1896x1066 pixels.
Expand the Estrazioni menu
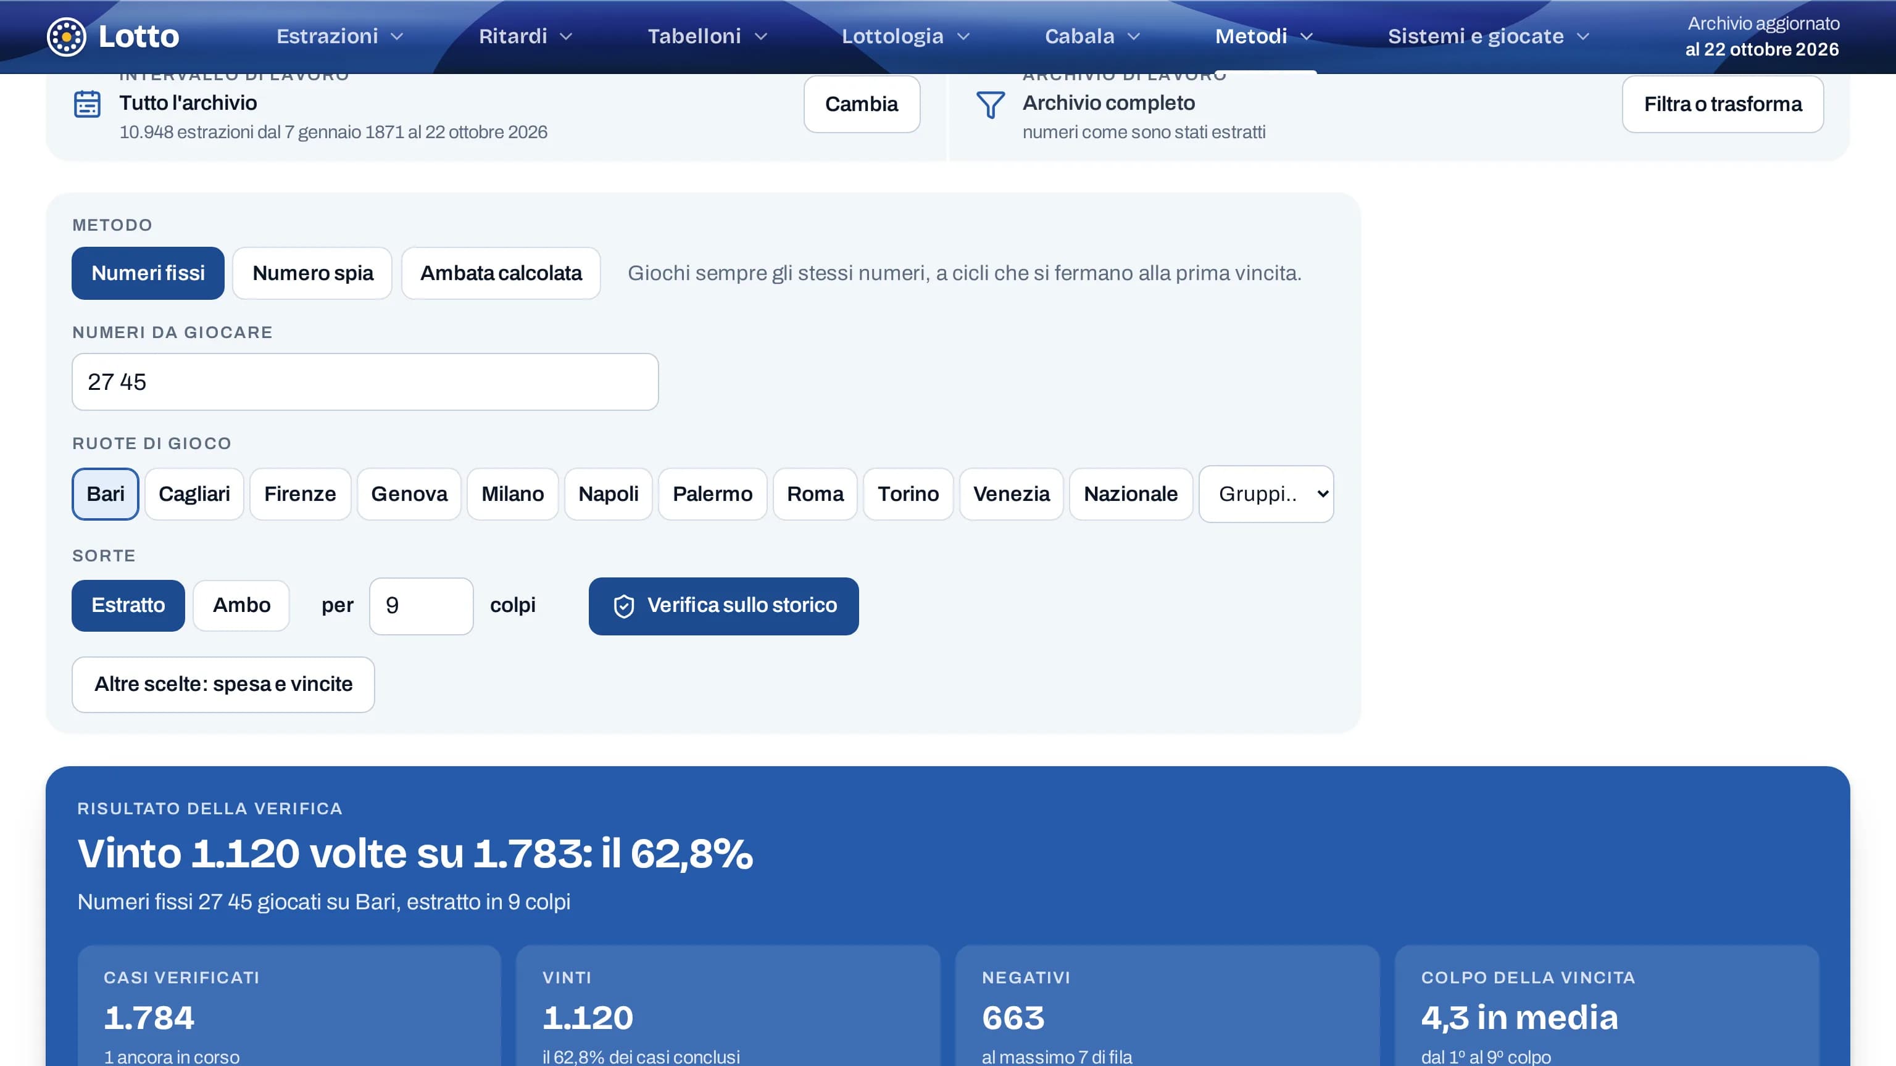(340, 36)
